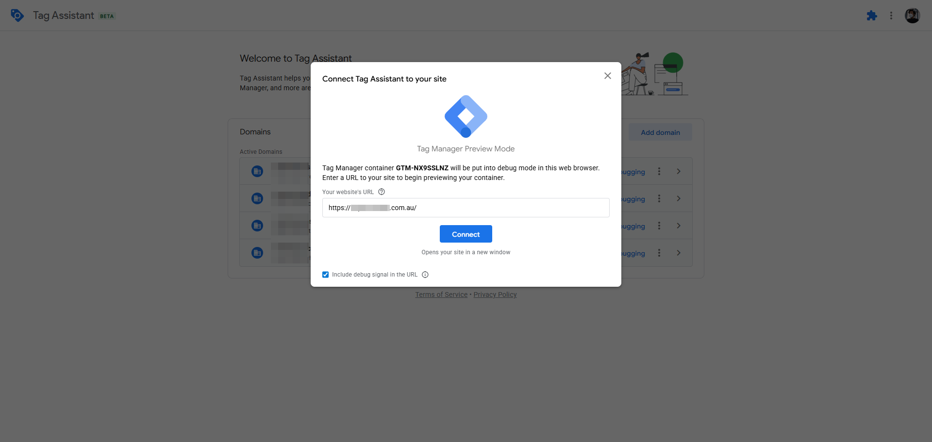Open the Privacy Policy link
Viewport: 932px width, 442px height.
495,295
